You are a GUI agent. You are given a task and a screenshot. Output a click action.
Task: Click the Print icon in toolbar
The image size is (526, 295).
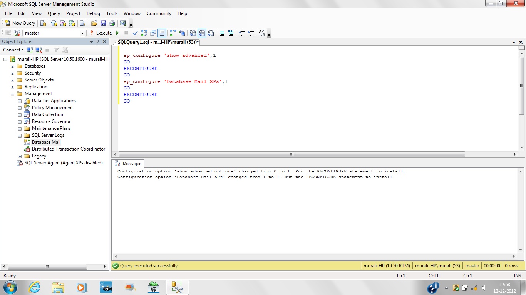point(112,23)
